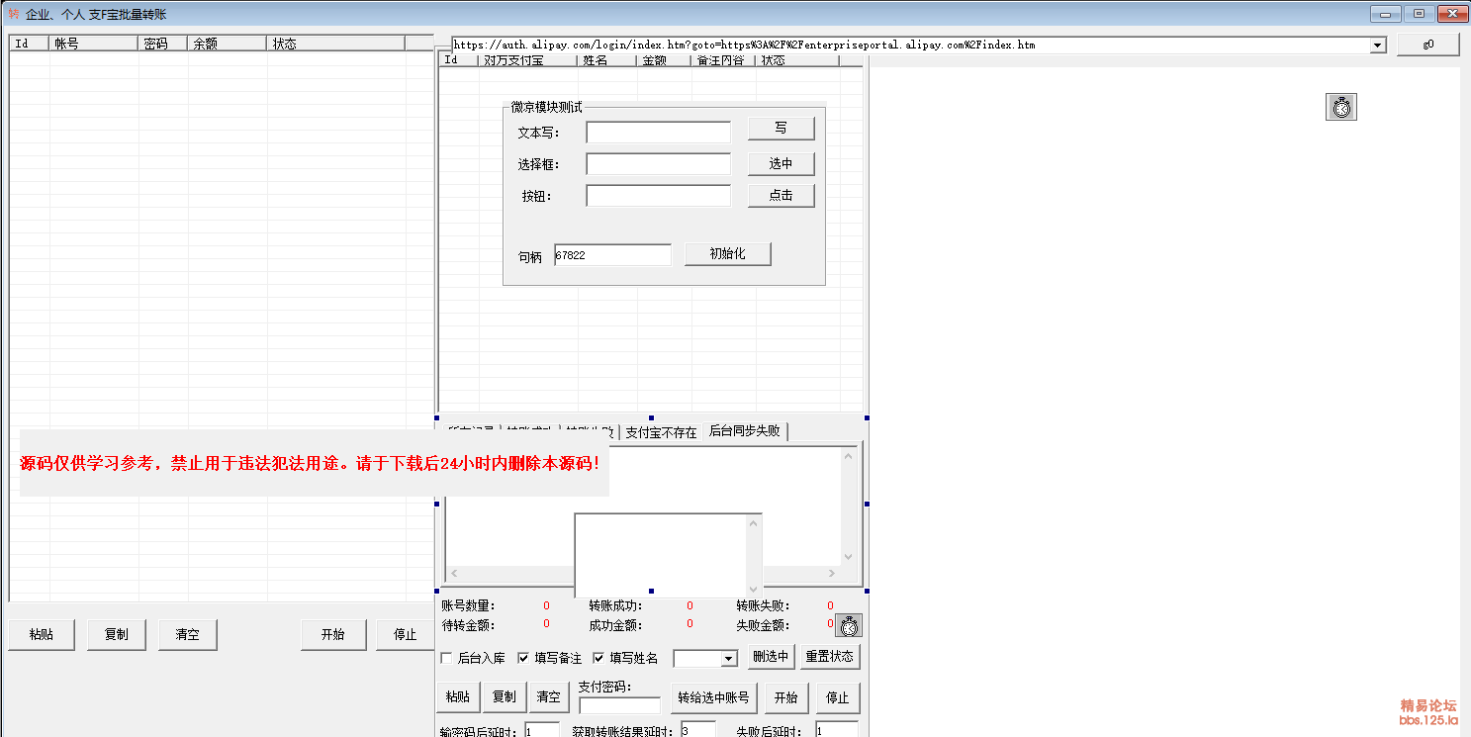Focus the 选择框 input field
The image size is (1471, 737).
[x=658, y=164]
